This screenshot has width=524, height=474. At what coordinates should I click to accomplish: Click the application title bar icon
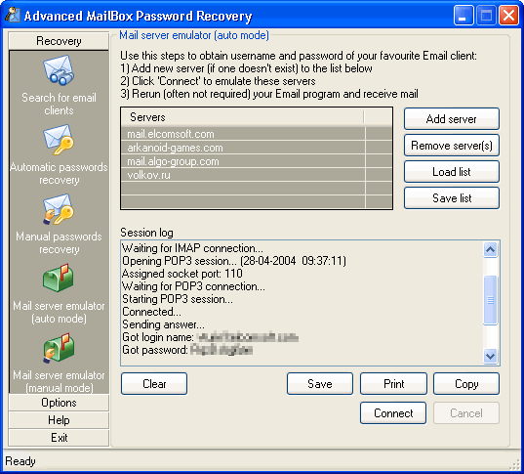coord(13,16)
